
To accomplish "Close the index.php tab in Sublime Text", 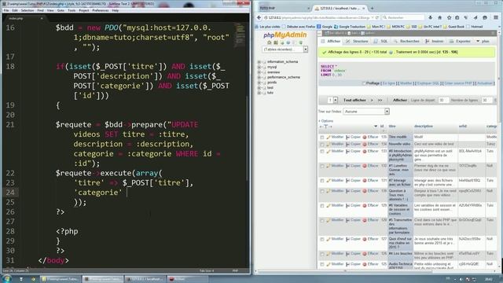I will pyautogui.click(x=42, y=18).
